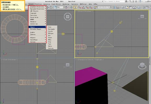Select the Scale tool icon
Viewport: 151px width, 104px height.
coord(55,7)
